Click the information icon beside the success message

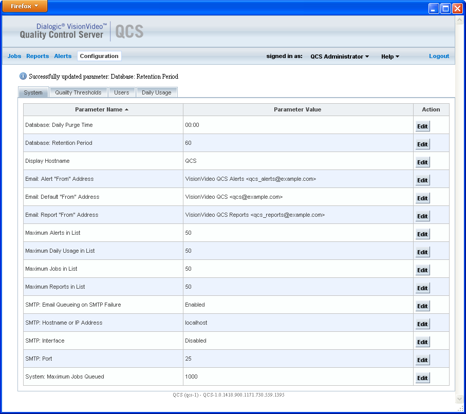[23, 76]
